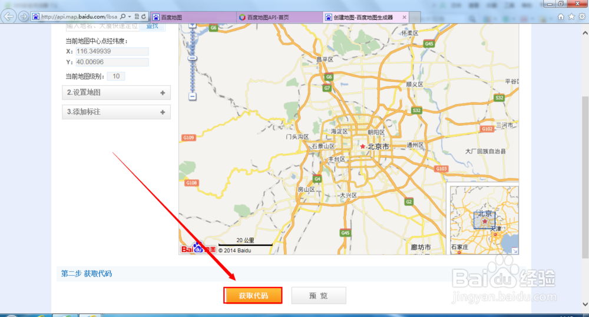589x317 pixels.
Task: Open the browser Home icon
Action: (561, 16)
